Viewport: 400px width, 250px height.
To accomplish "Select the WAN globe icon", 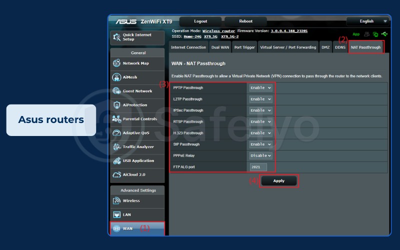I will (116, 228).
